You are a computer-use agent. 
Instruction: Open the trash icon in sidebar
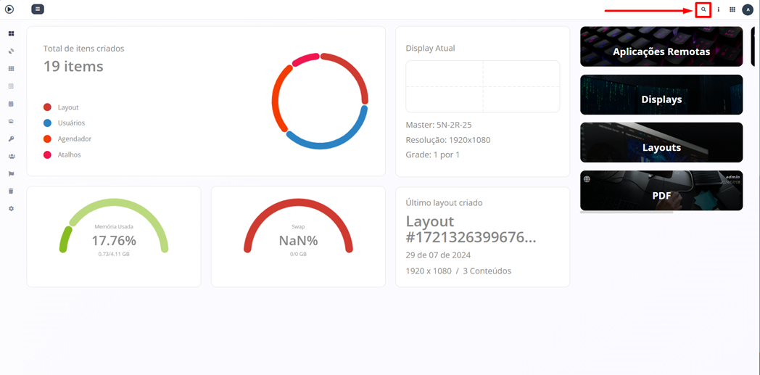[x=11, y=191]
